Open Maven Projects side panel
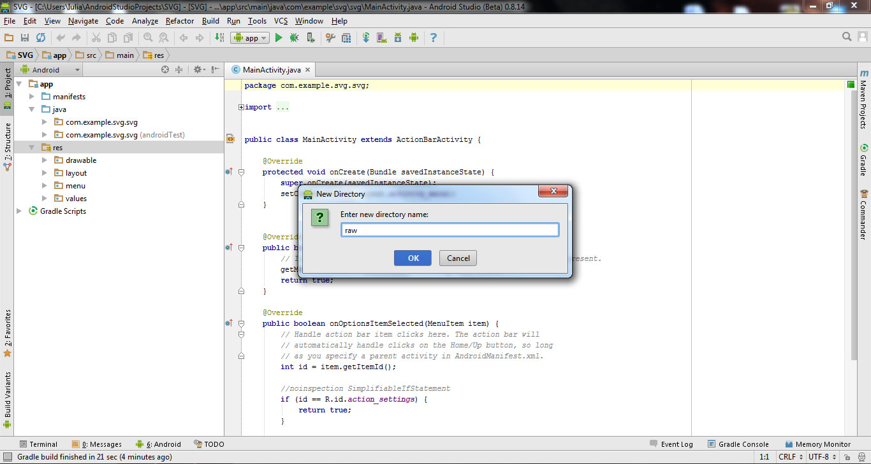Viewport: 871px width, 464px height. click(864, 99)
